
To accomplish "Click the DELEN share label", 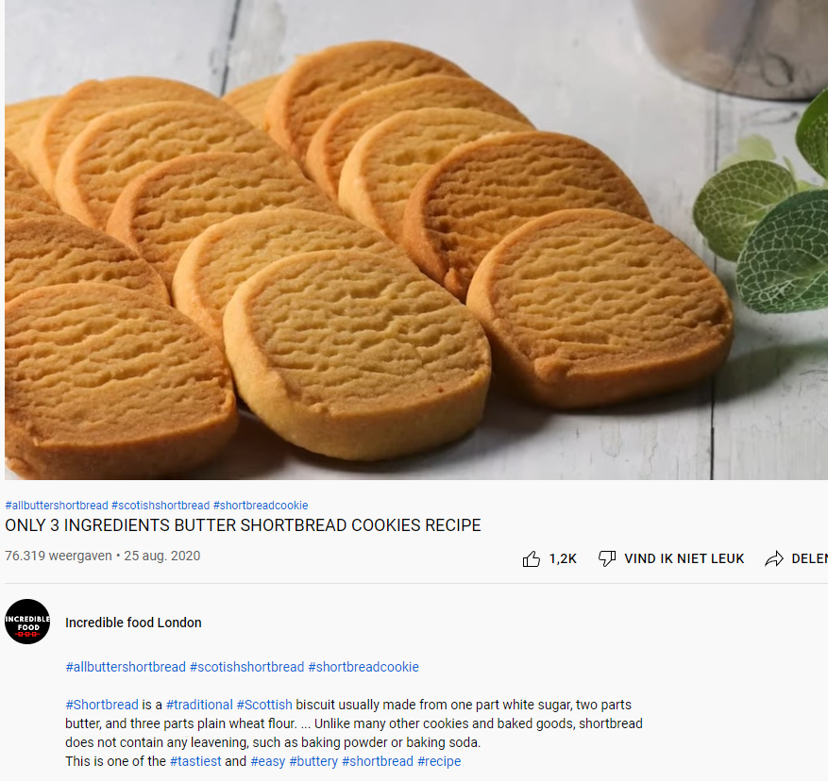I will (x=809, y=558).
